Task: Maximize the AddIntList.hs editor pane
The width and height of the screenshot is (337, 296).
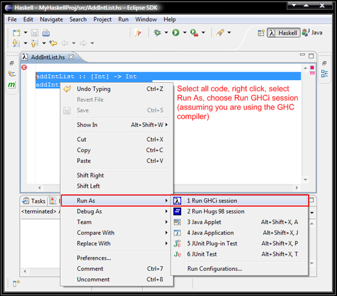Action: click(311, 55)
